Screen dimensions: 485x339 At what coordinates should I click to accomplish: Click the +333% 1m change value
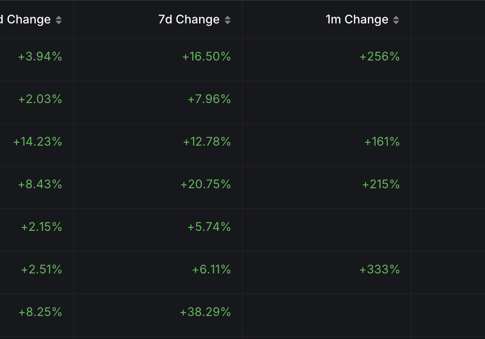(x=379, y=270)
